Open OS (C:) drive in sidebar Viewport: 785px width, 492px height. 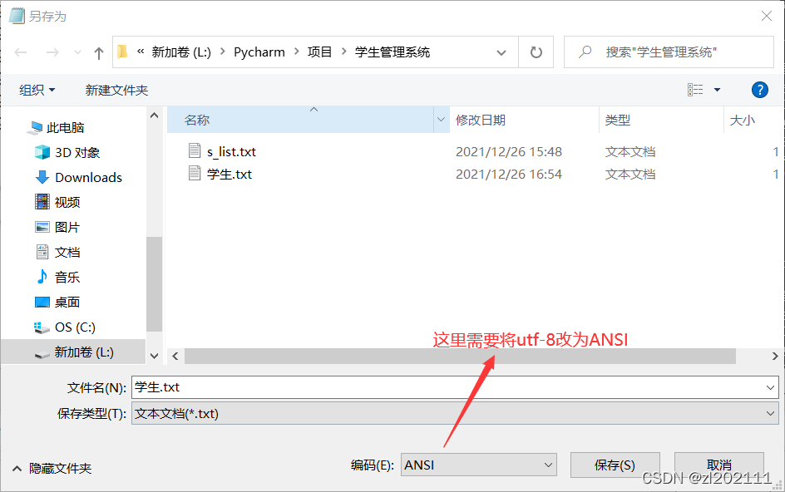[x=76, y=327]
